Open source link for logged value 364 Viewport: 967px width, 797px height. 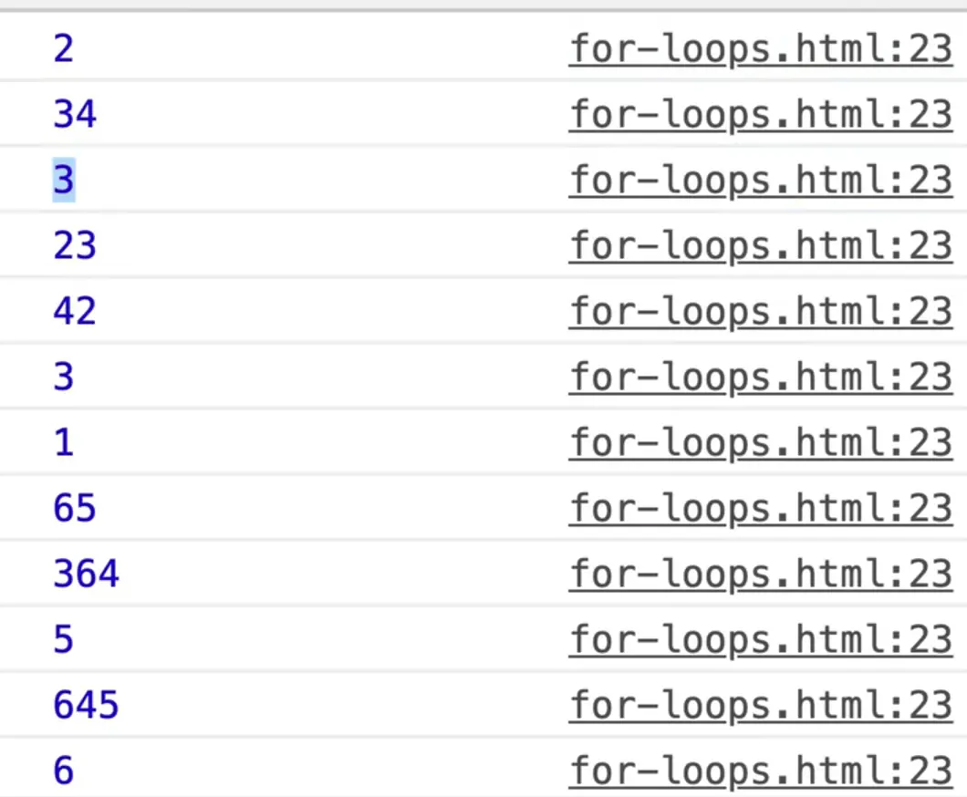pyautogui.click(x=761, y=574)
